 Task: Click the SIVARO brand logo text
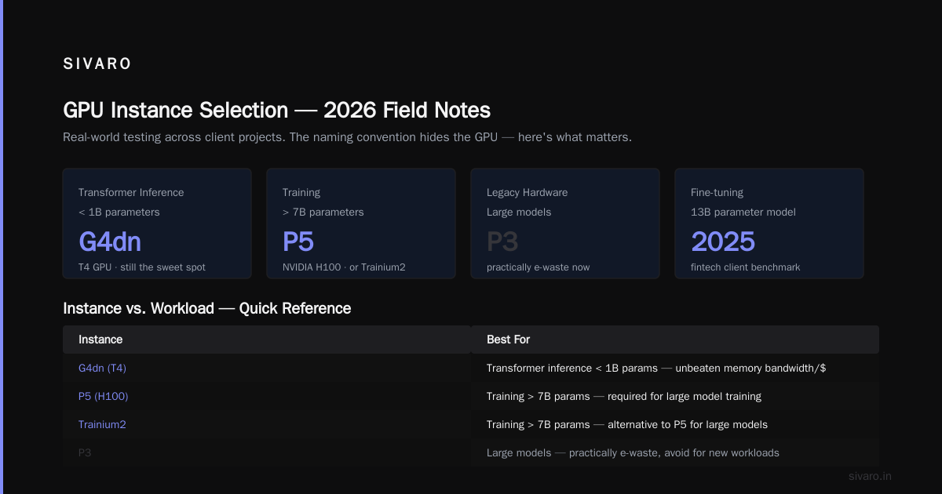coord(97,64)
